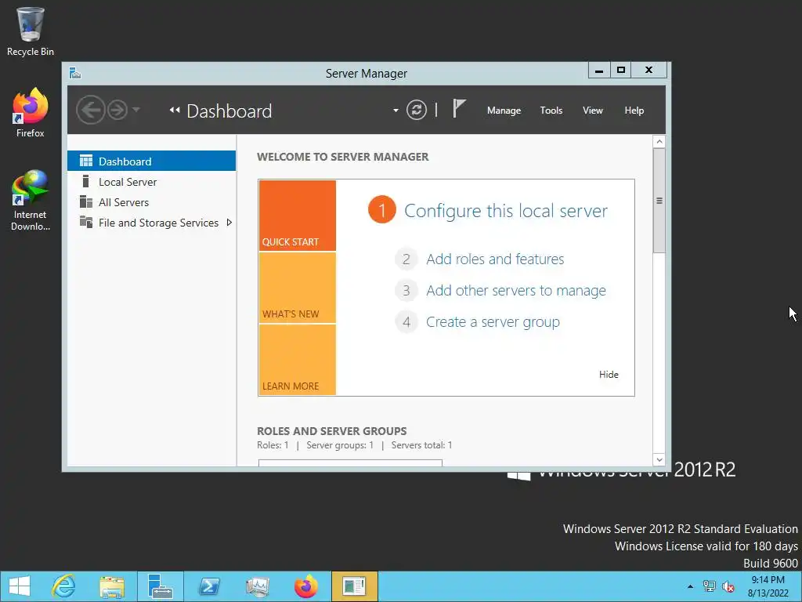Click the Server Manager back arrow button

[x=91, y=110]
